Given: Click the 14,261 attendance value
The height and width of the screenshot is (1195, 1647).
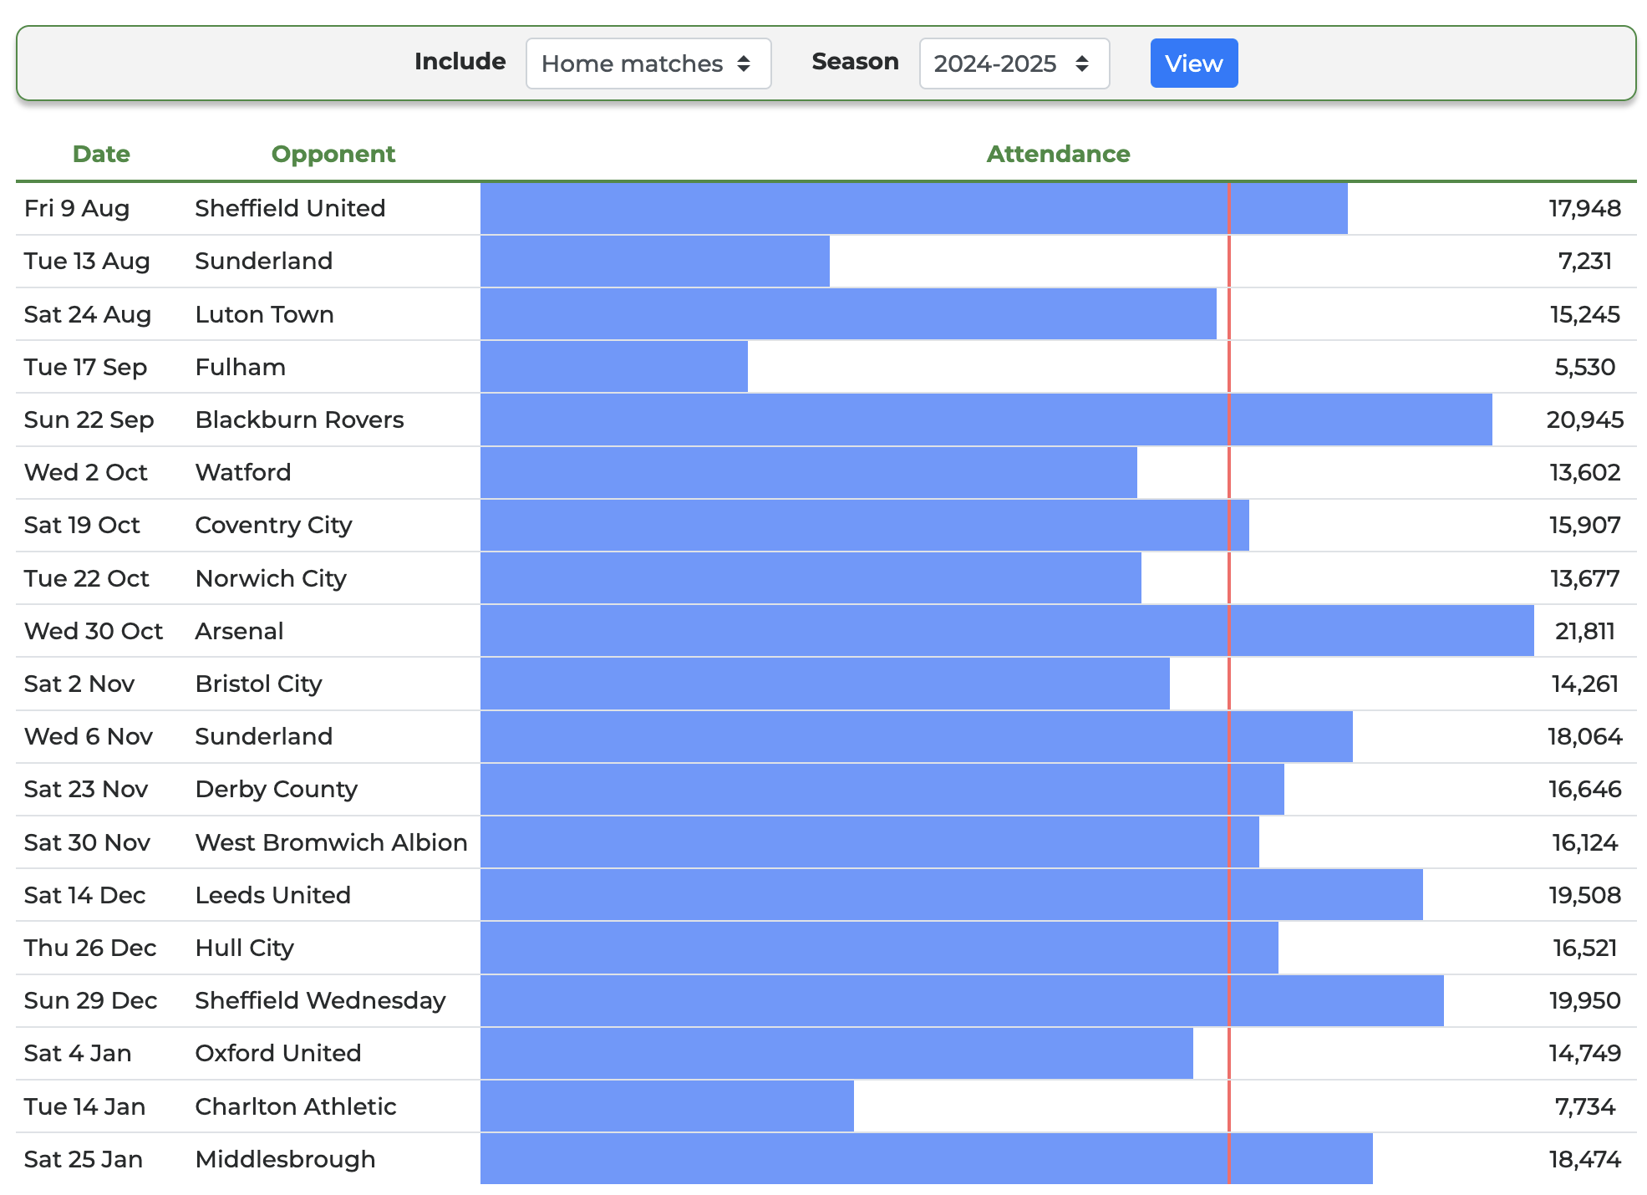Looking at the screenshot, I should [1584, 684].
